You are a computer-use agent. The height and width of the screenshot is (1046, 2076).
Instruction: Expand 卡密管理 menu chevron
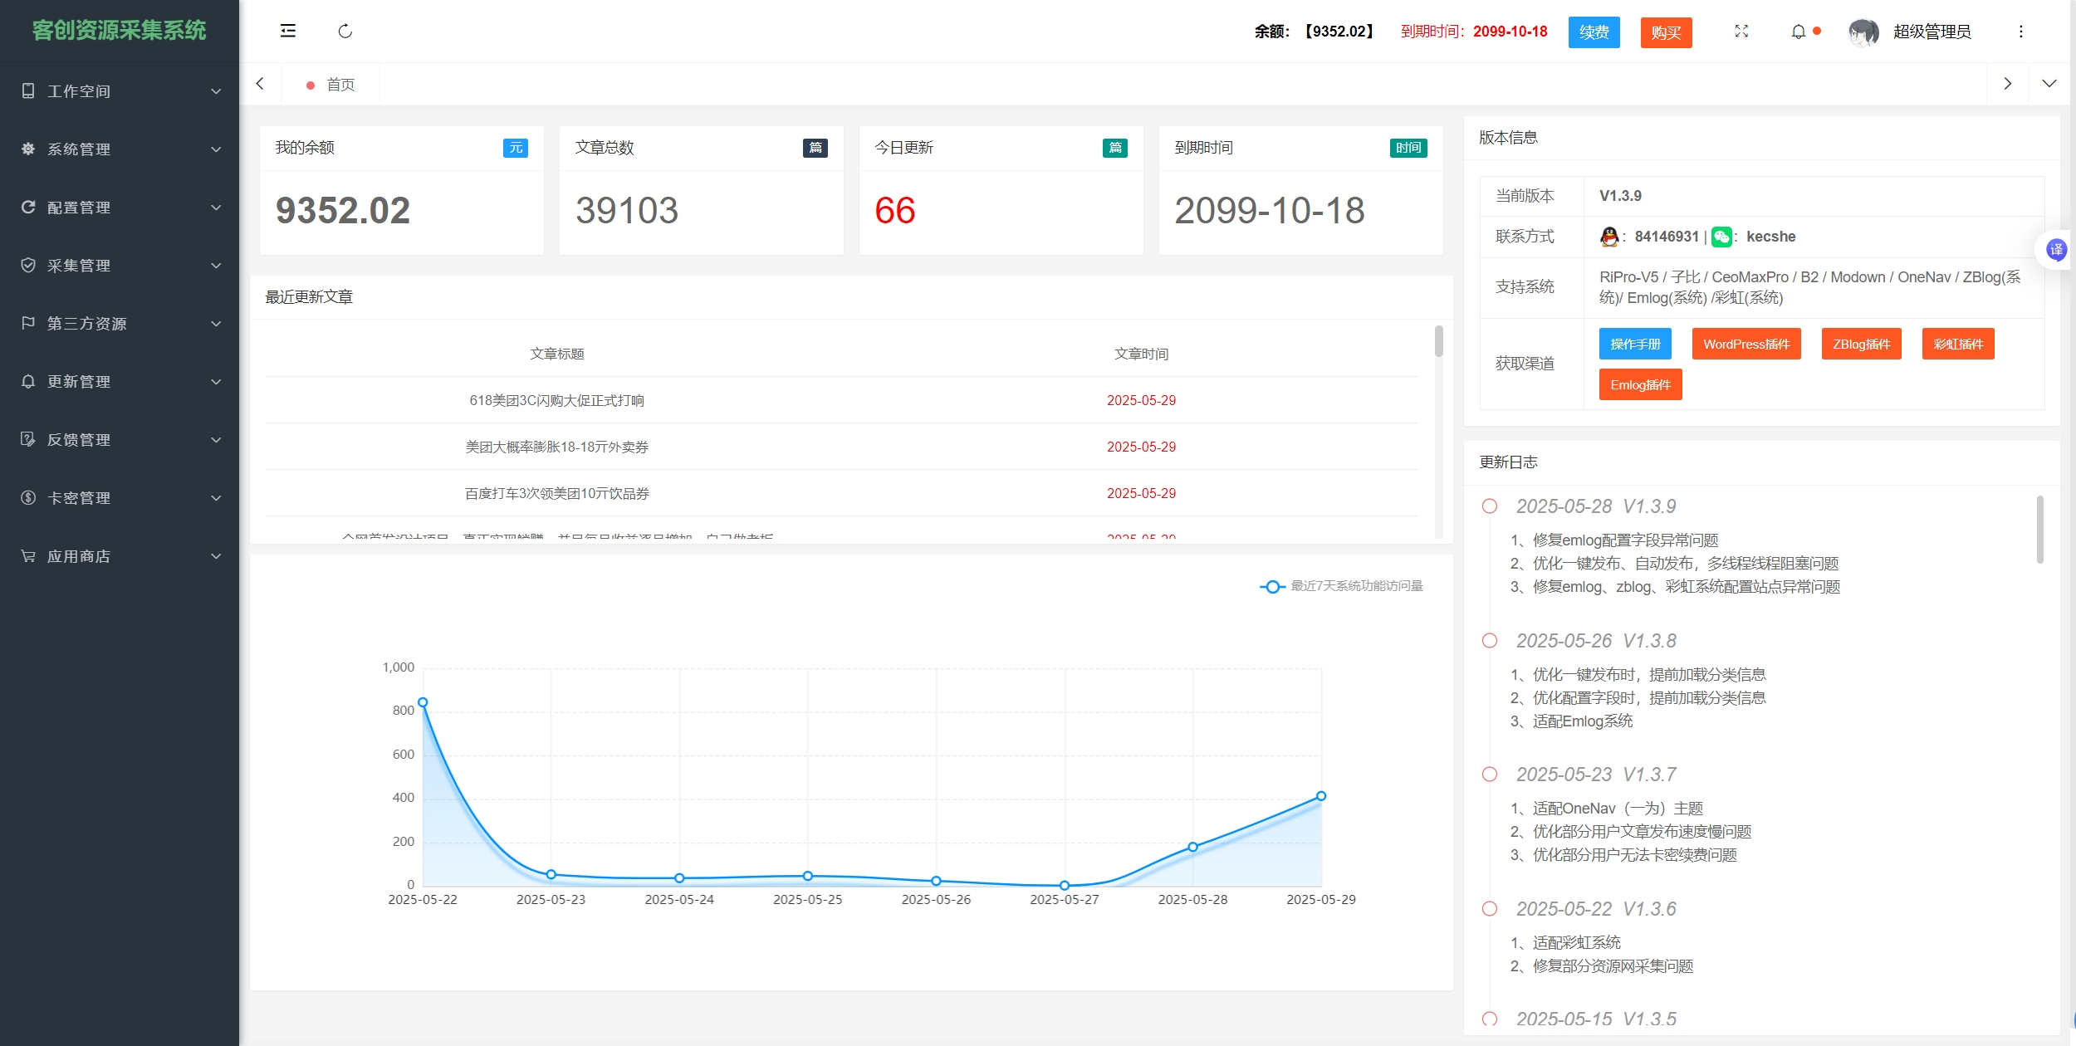click(216, 498)
